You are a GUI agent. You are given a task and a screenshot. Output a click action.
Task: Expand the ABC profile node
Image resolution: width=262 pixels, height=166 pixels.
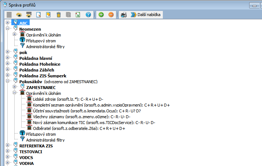click(x=8, y=23)
